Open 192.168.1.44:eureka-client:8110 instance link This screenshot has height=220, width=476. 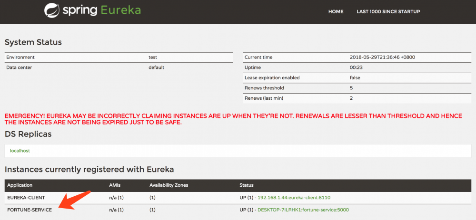click(294, 198)
